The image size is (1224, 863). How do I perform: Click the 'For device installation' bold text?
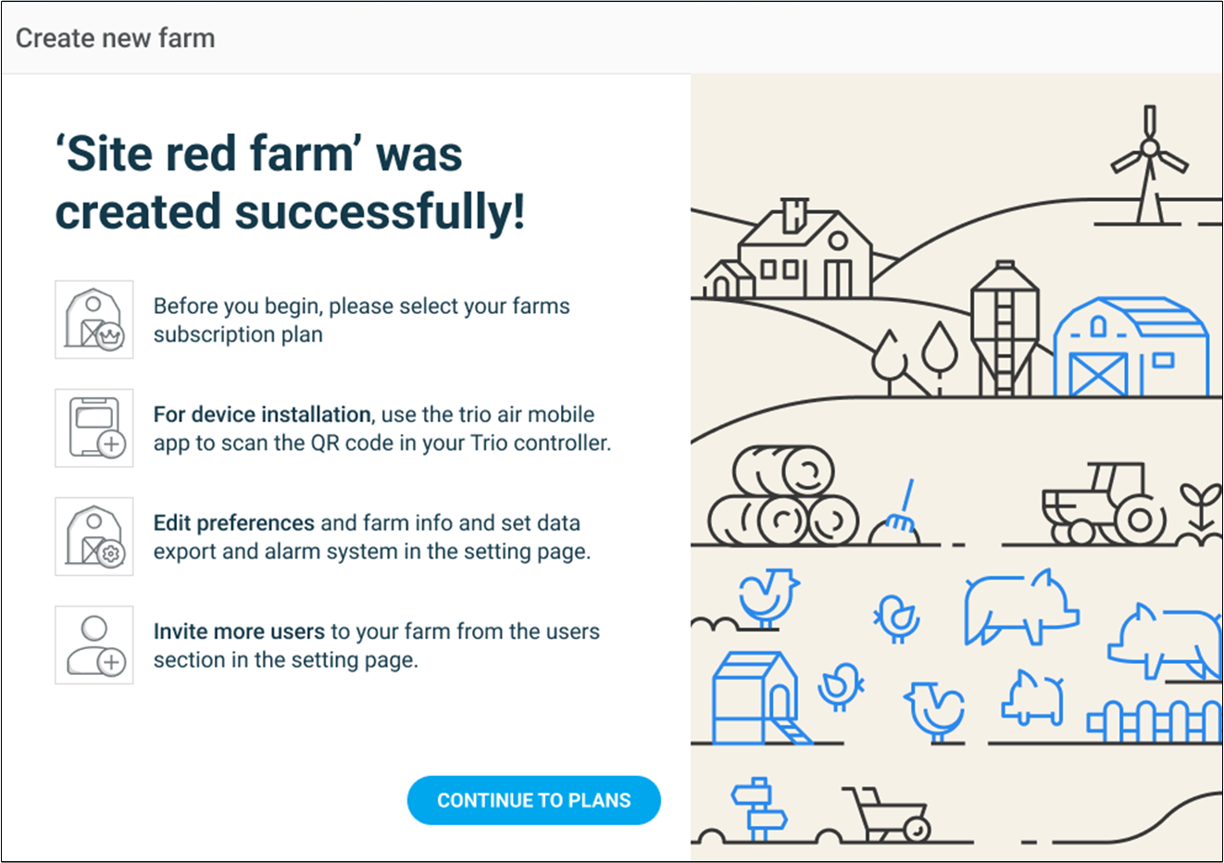262,415
